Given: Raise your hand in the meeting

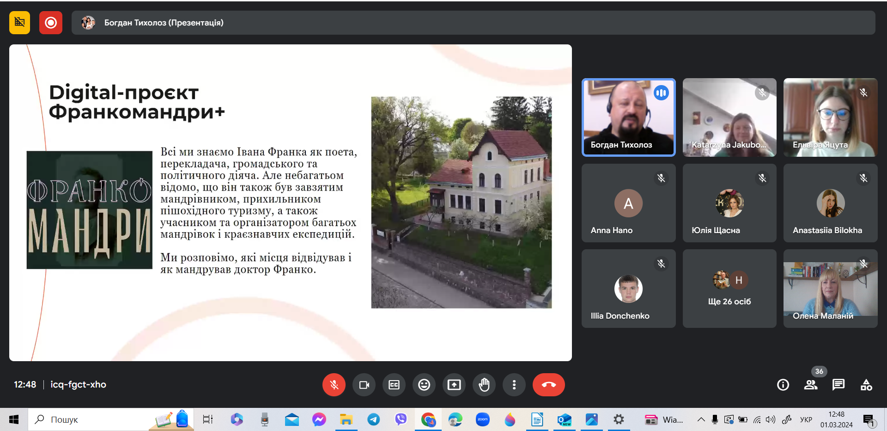Looking at the screenshot, I should [484, 385].
